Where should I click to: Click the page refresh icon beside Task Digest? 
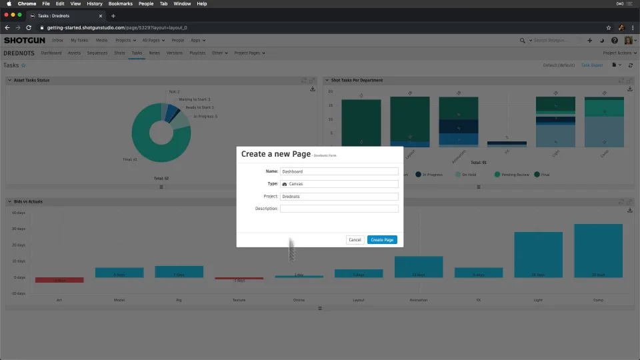[x=631, y=65]
